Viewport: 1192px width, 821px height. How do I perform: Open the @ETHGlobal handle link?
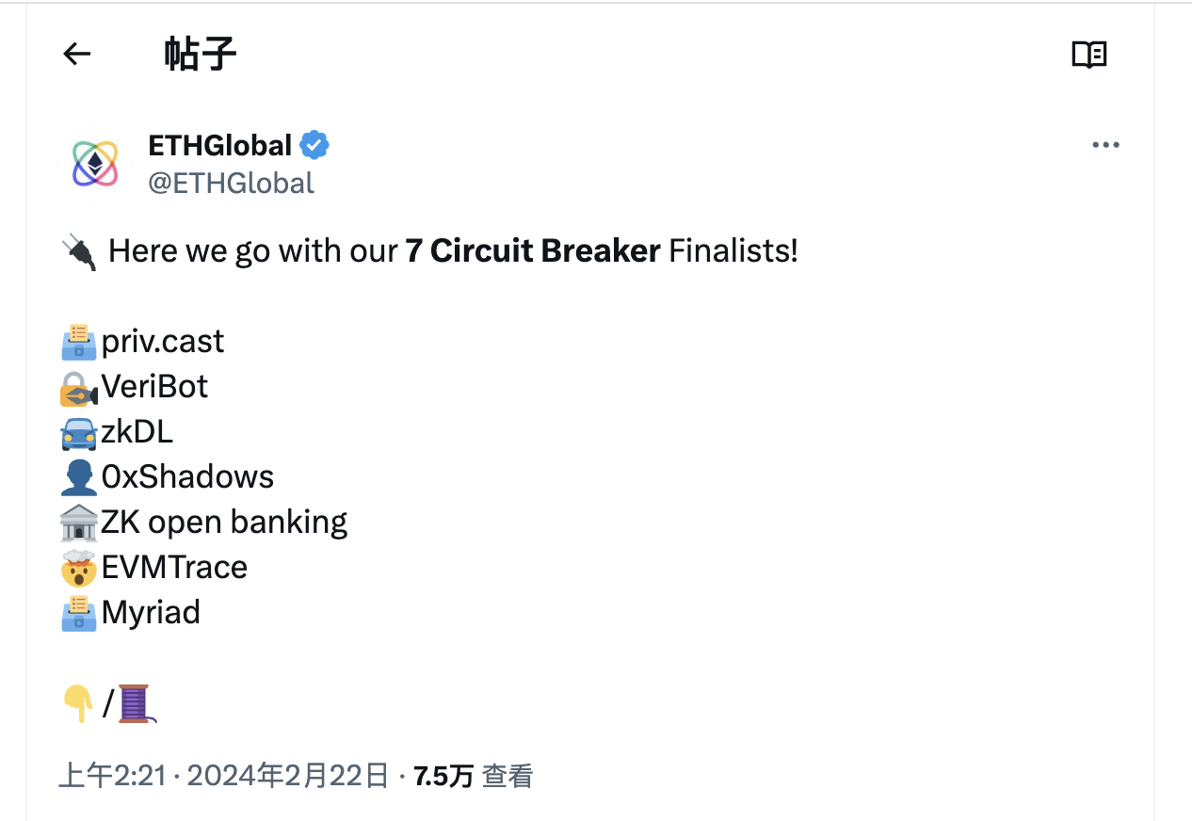pos(233,183)
